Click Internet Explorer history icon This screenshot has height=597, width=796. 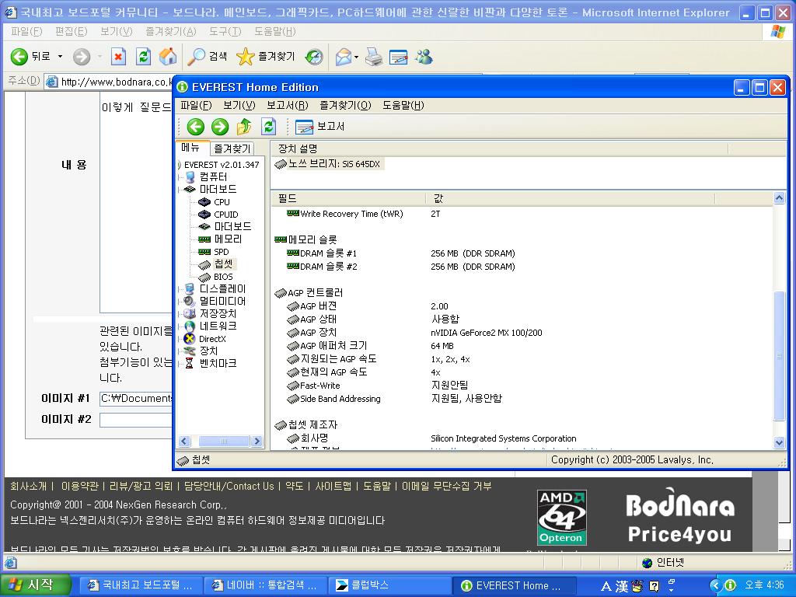(314, 56)
